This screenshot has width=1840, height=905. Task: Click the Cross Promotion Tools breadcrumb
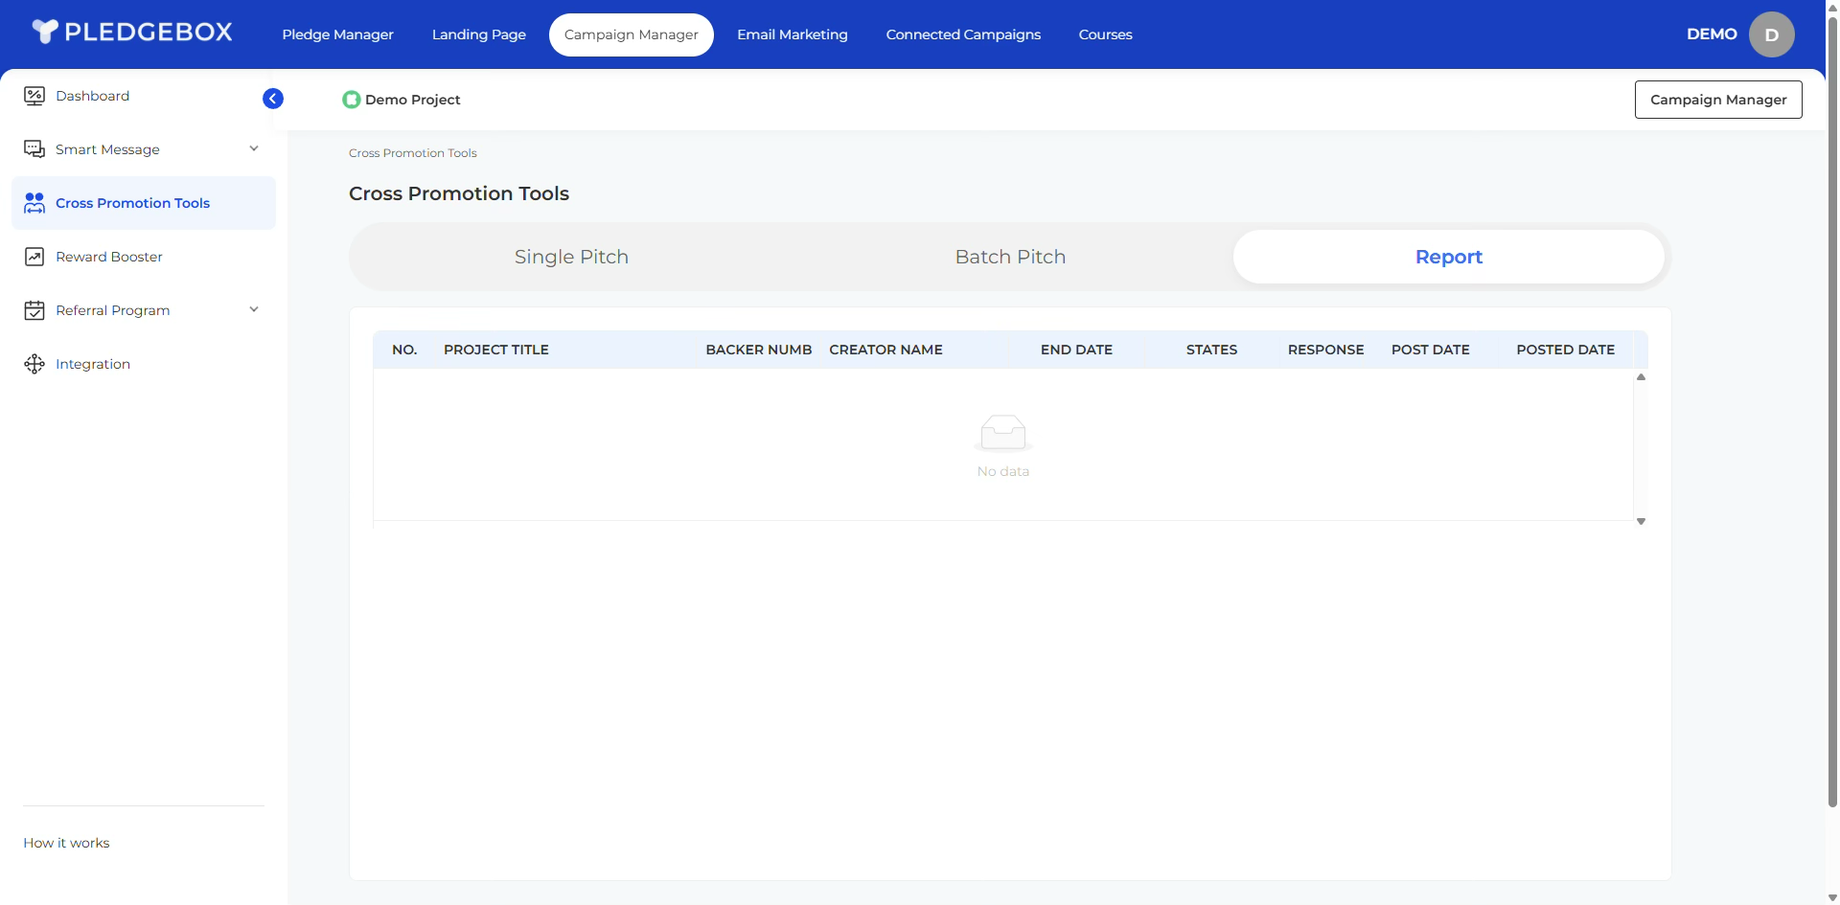pos(413,153)
